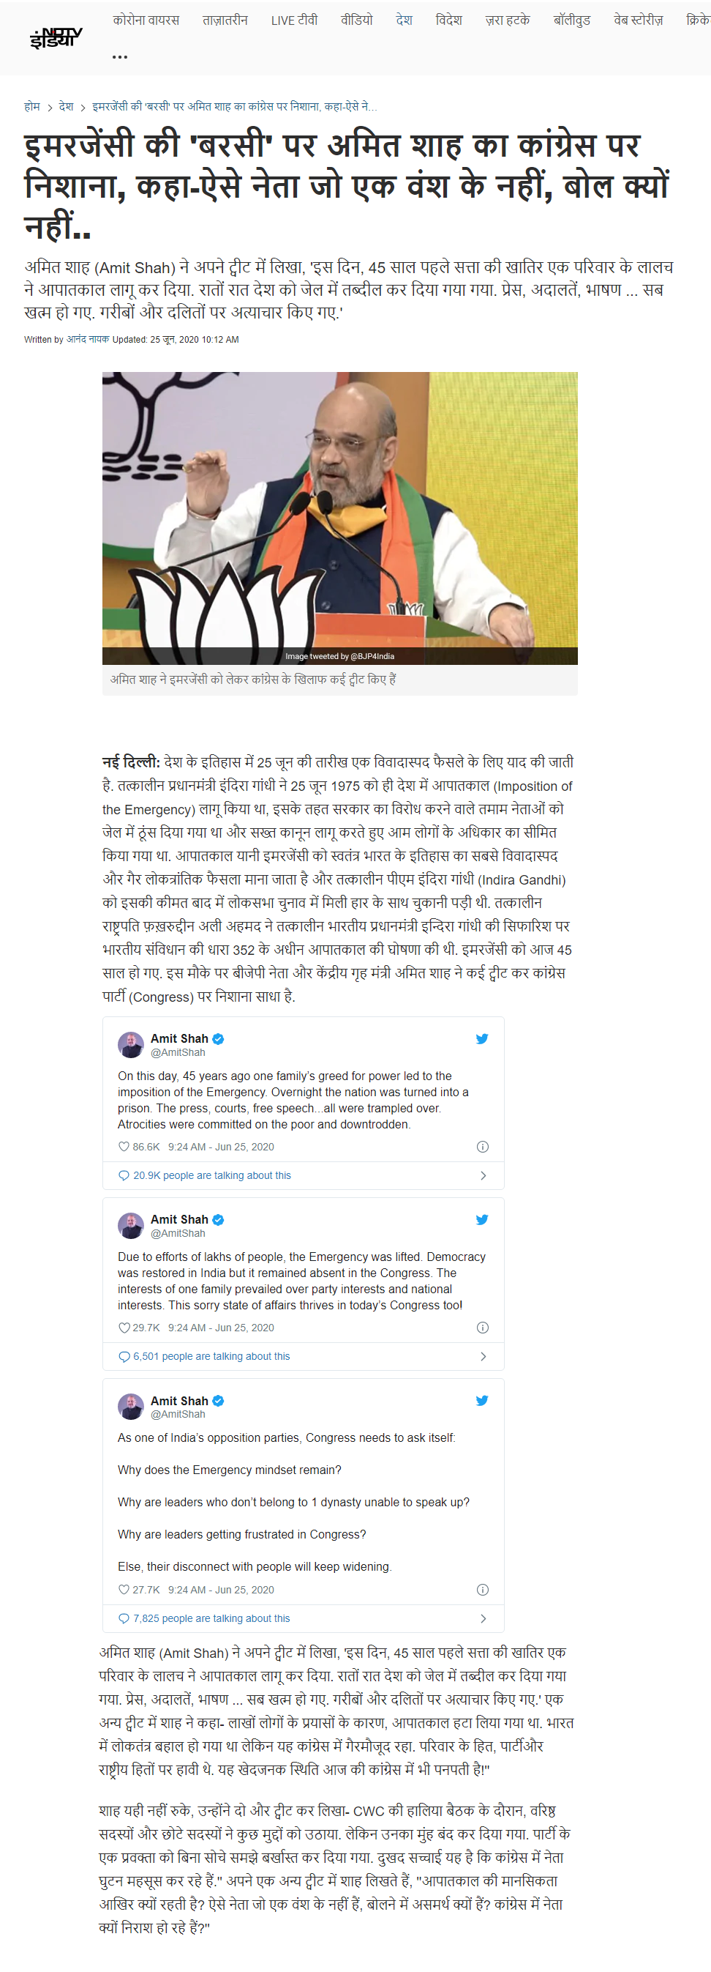The image size is (711, 1972).
Task: Open the three-dots more menu in navigation
Action: point(120,56)
